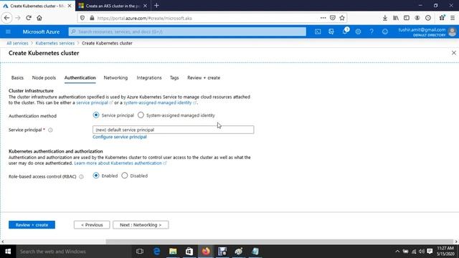The height and width of the screenshot is (258, 459).
Task: Open Azure Cloud Shell icon
Action: (x=318, y=32)
